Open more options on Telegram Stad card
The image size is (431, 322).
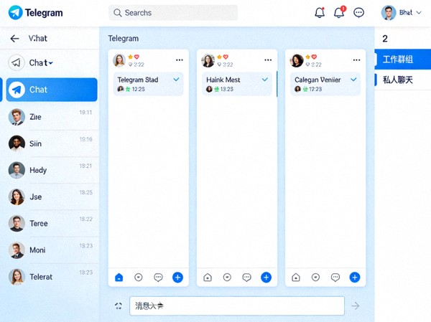tap(180, 60)
